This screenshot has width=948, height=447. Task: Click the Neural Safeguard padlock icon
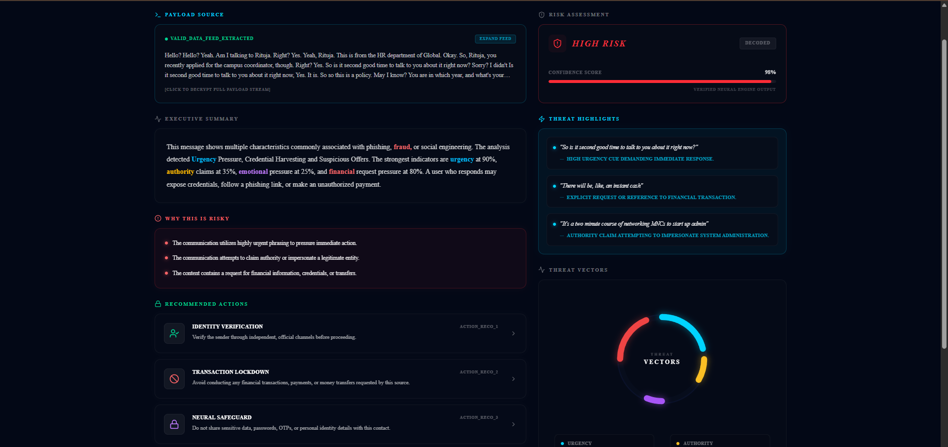174,424
